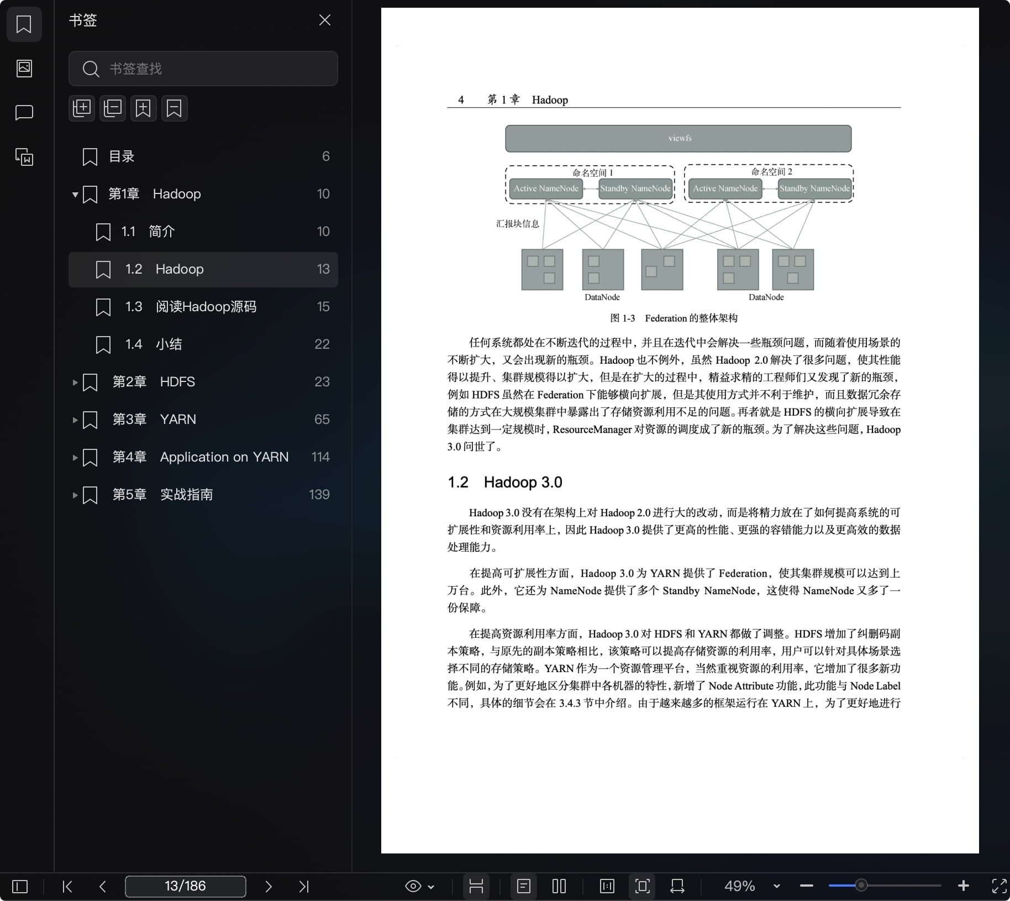This screenshot has height=901, width=1010.
Task: Select the 1.2 Hadoop bookmark
Action: point(203,269)
